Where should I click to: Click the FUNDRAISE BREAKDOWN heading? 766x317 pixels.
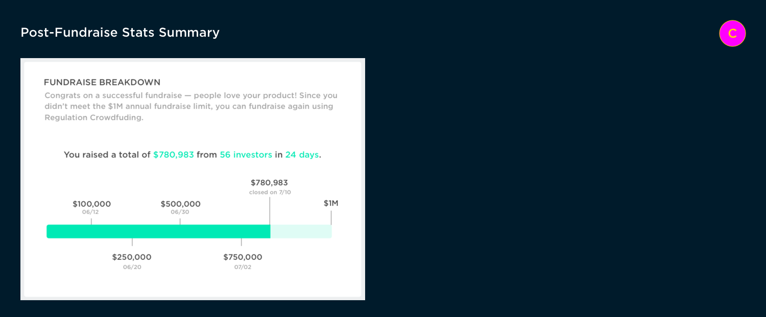(x=102, y=82)
